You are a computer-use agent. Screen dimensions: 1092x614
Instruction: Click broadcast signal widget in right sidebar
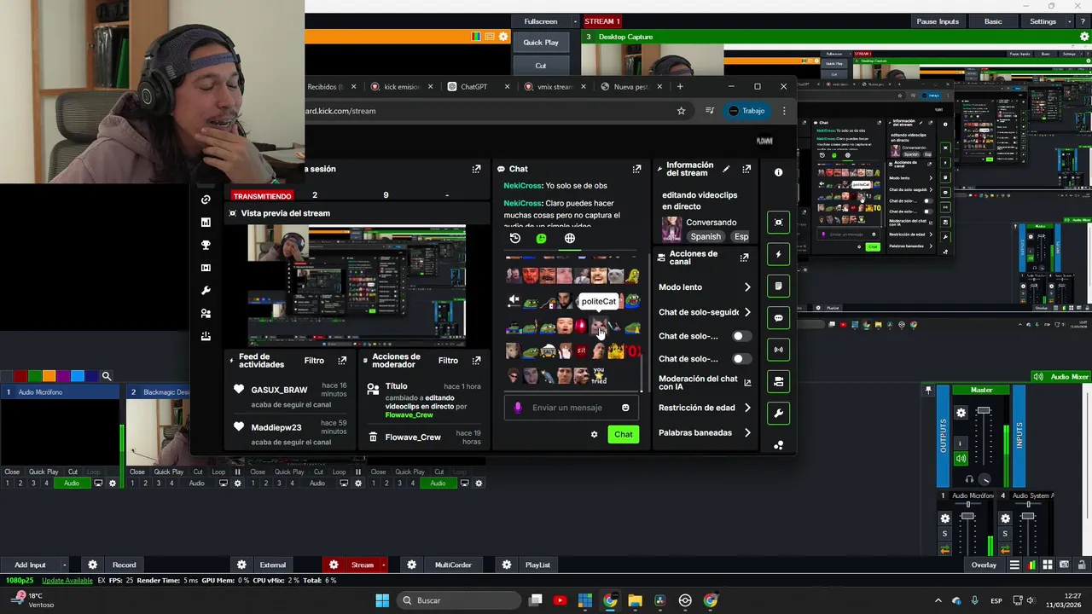click(x=778, y=350)
